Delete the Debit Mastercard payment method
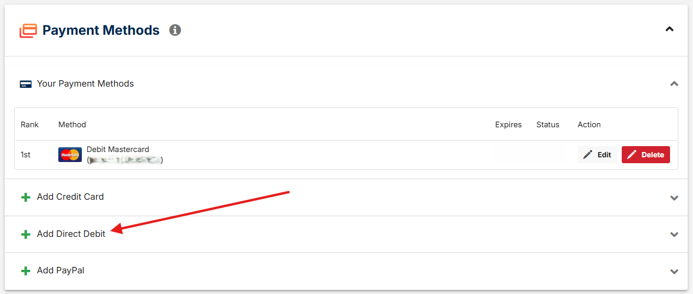 coord(646,155)
